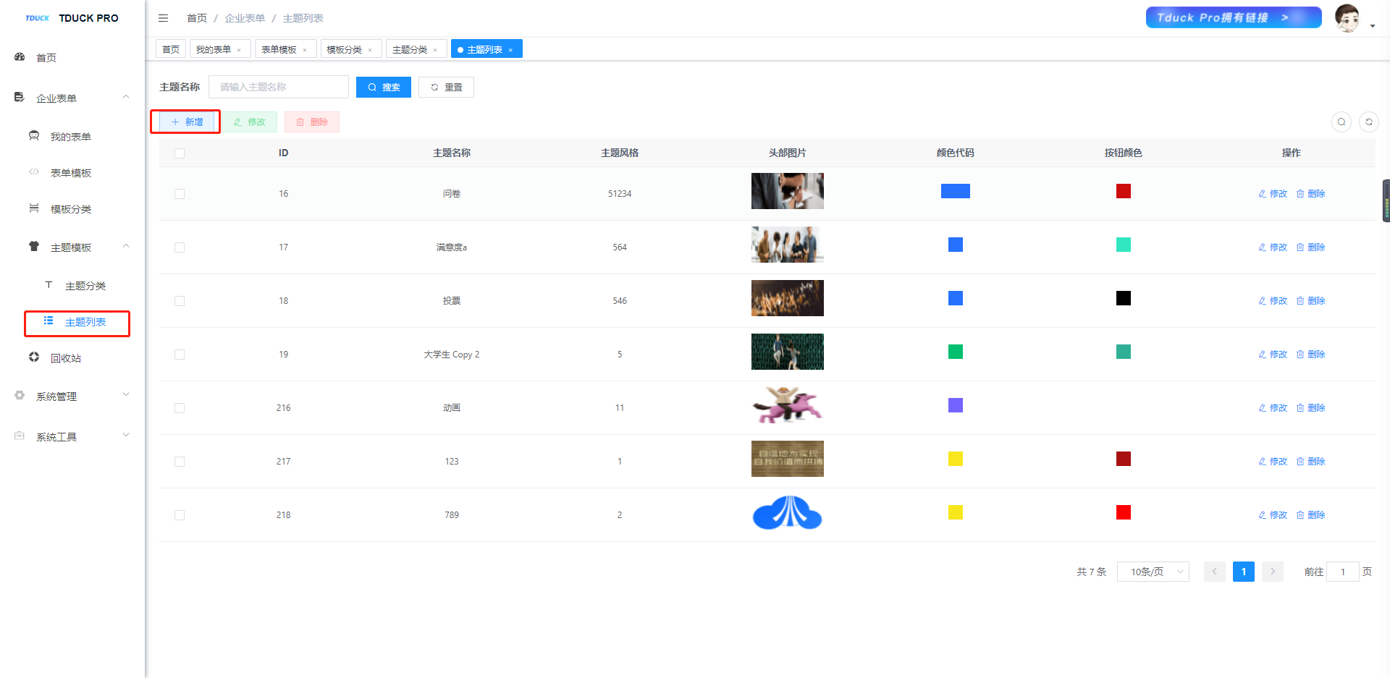
Task: Open 我的表单 in the sidebar
Action: coord(70,137)
